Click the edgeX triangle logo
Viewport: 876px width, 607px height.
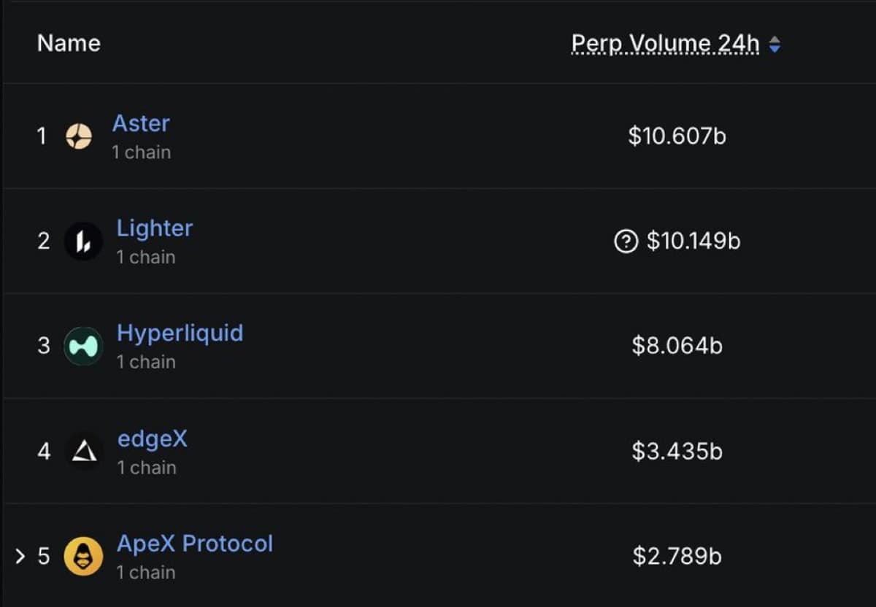(x=83, y=450)
